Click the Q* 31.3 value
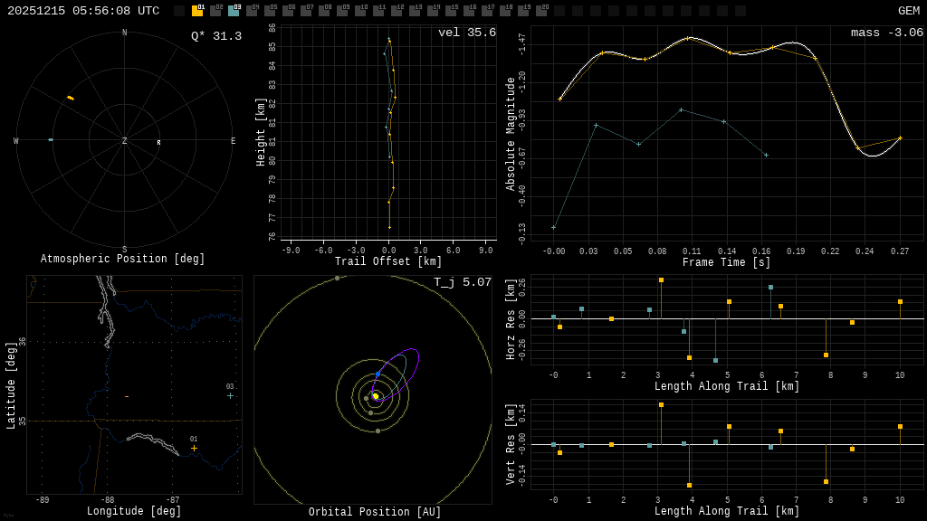Viewport: 927px width, 521px height. (216, 36)
